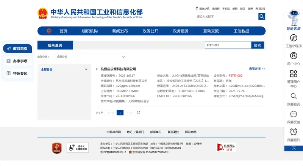Click the PETTI-002 query input field
Screen dimensions: 303x166
click(228, 45)
